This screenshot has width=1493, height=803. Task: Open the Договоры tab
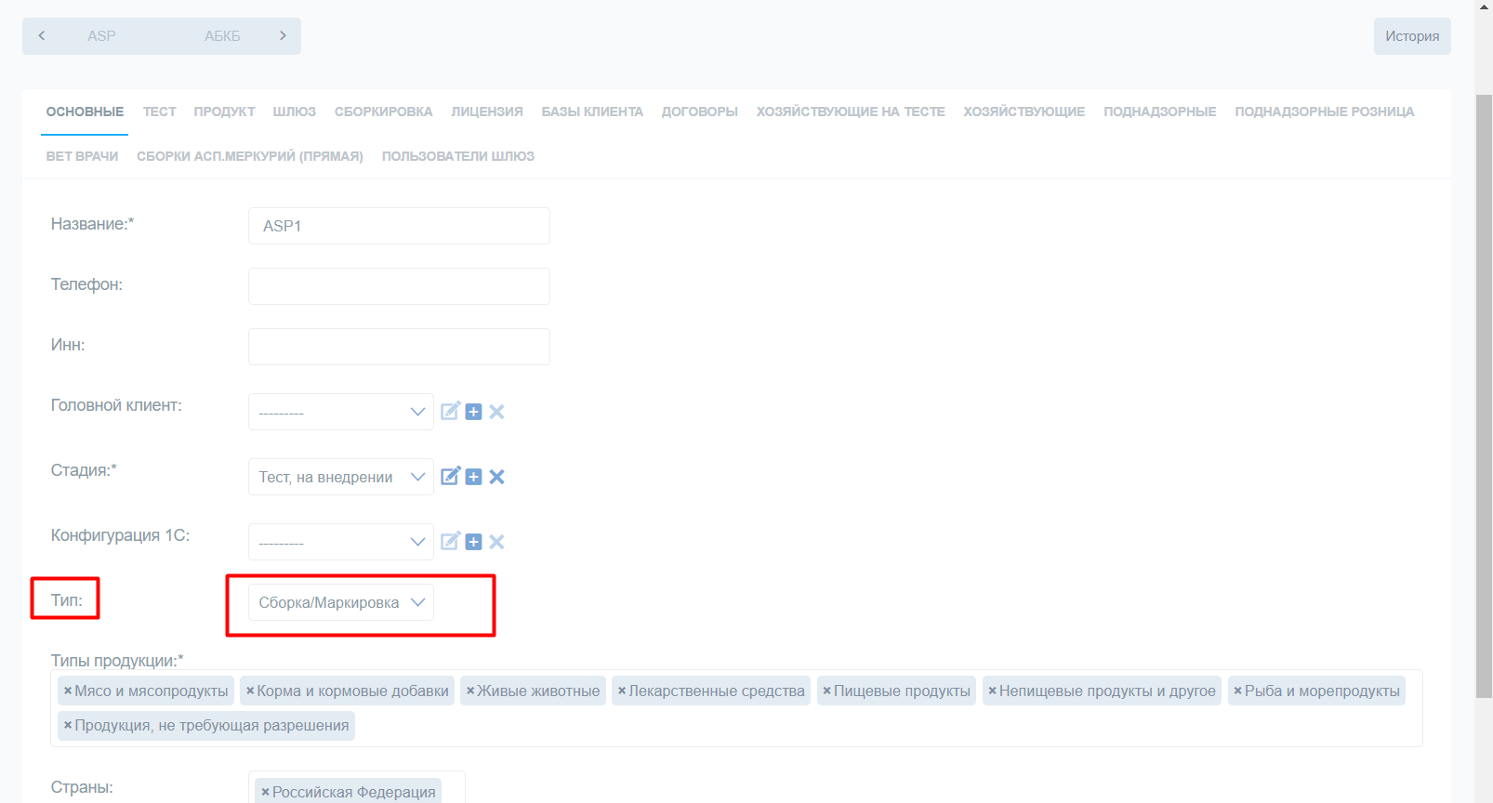(x=699, y=112)
